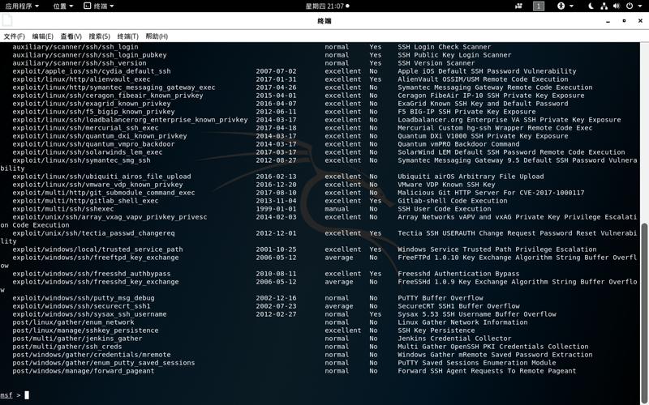The height and width of the screenshot is (405, 649).
Task: Select workspace 1 indicator in top bar
Action: pyautogui.click(x=539, y=6)
